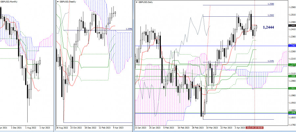Click the 1 Aug 2022 date on the Monthly chart
Screen dimensions: 296x132
point(30,127)
